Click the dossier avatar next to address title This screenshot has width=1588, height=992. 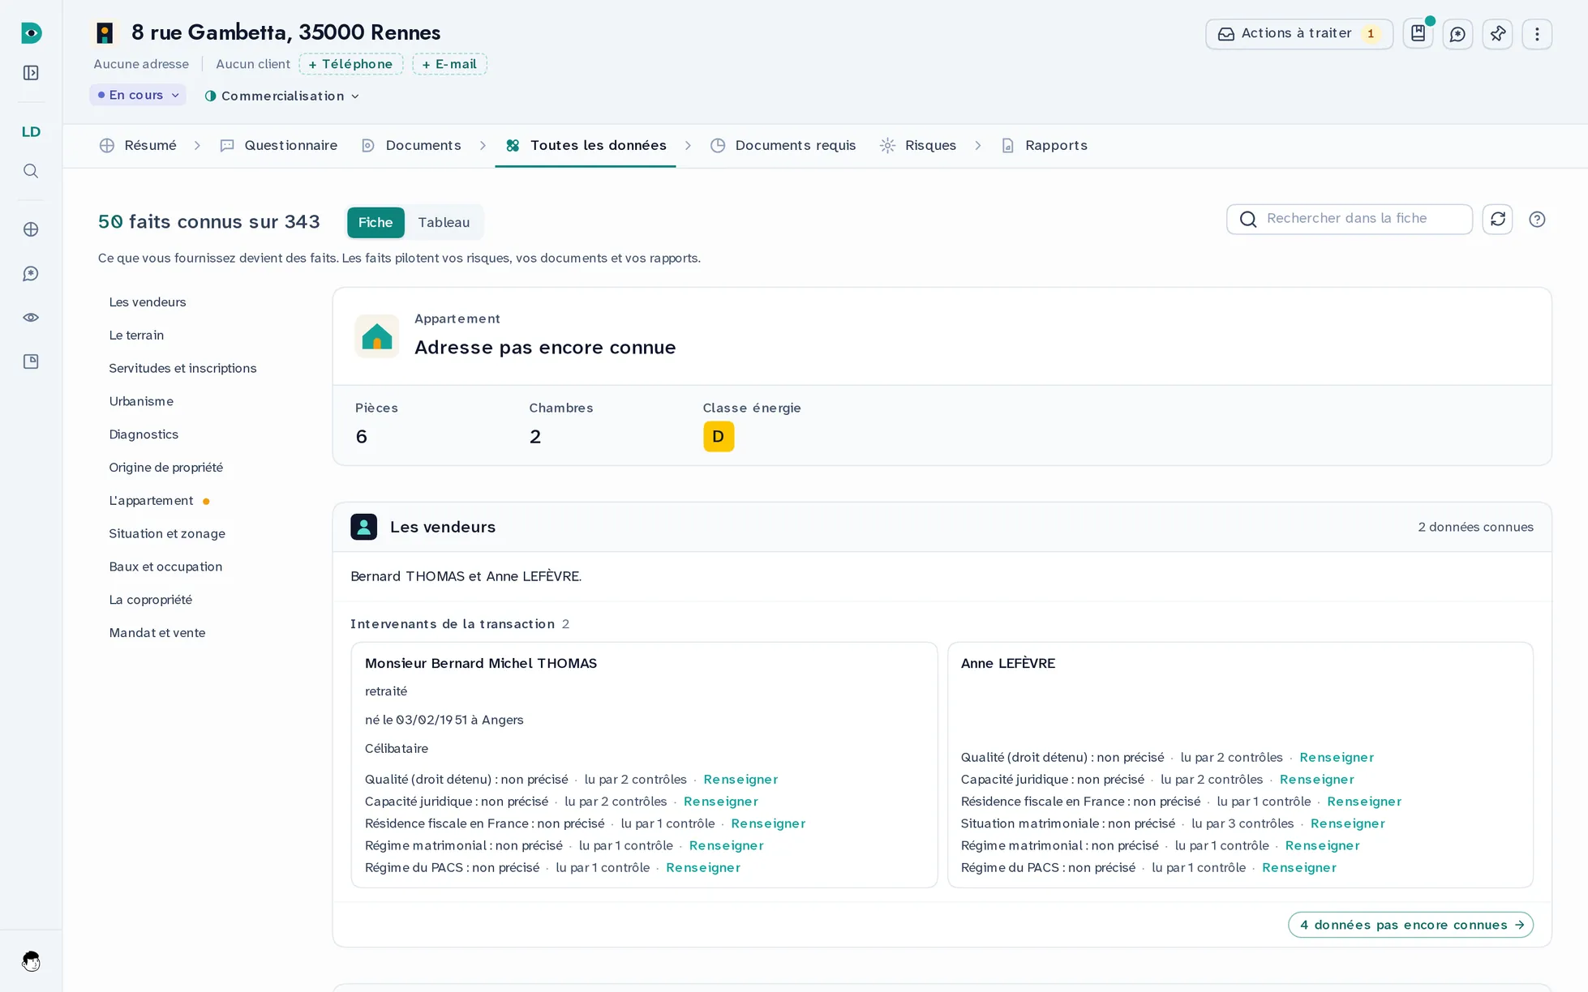[105, 33]
